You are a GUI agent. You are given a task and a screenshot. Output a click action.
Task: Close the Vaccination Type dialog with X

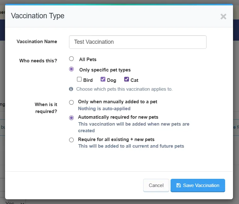coord(223,16)
